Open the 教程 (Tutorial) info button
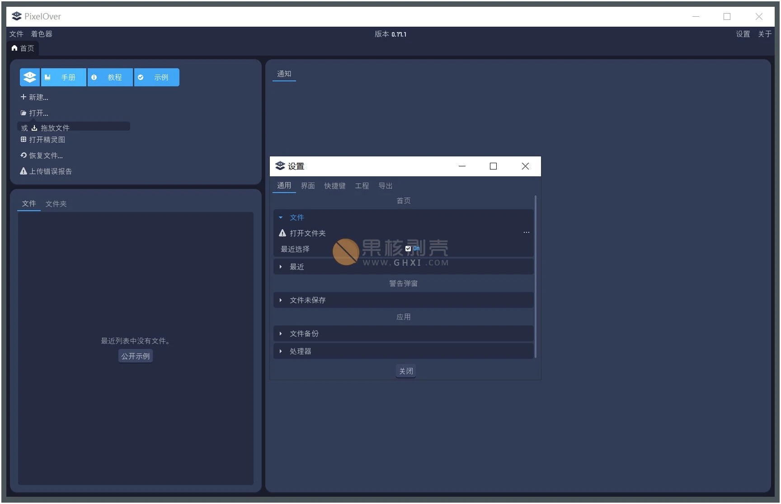The image size is (781, 504). pos(110,77)
